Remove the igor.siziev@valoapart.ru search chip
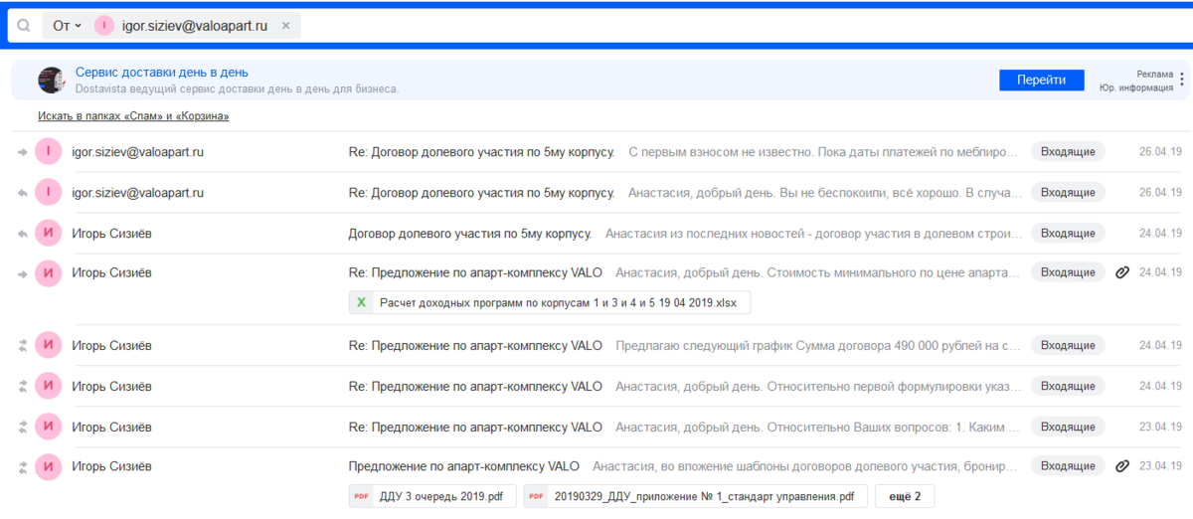The height and width of the screenshot is (519, 1193). point(286,26)
